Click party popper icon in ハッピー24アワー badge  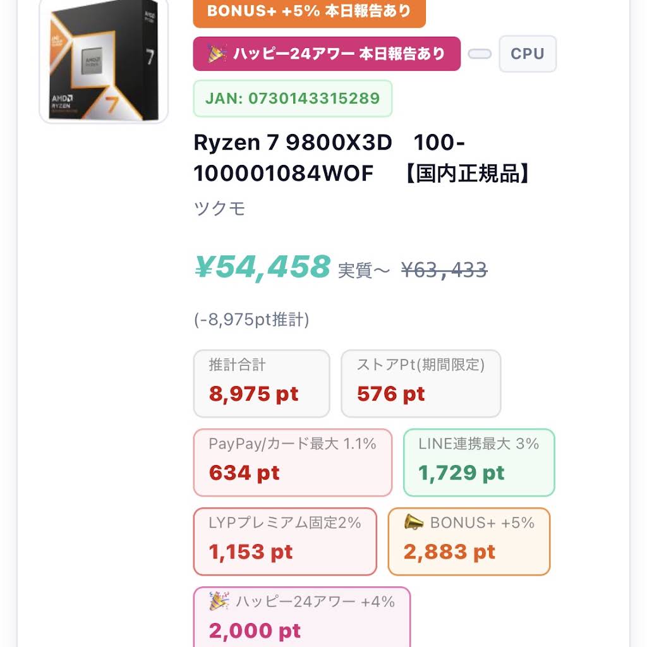217,54
